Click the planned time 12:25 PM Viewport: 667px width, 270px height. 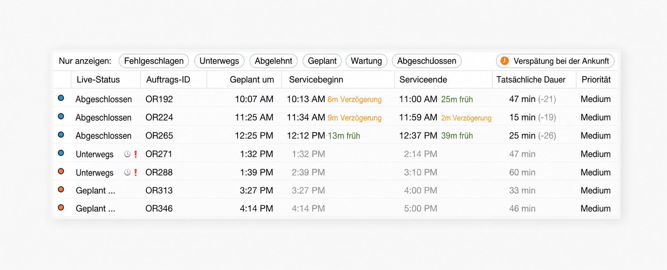point(254,136)
